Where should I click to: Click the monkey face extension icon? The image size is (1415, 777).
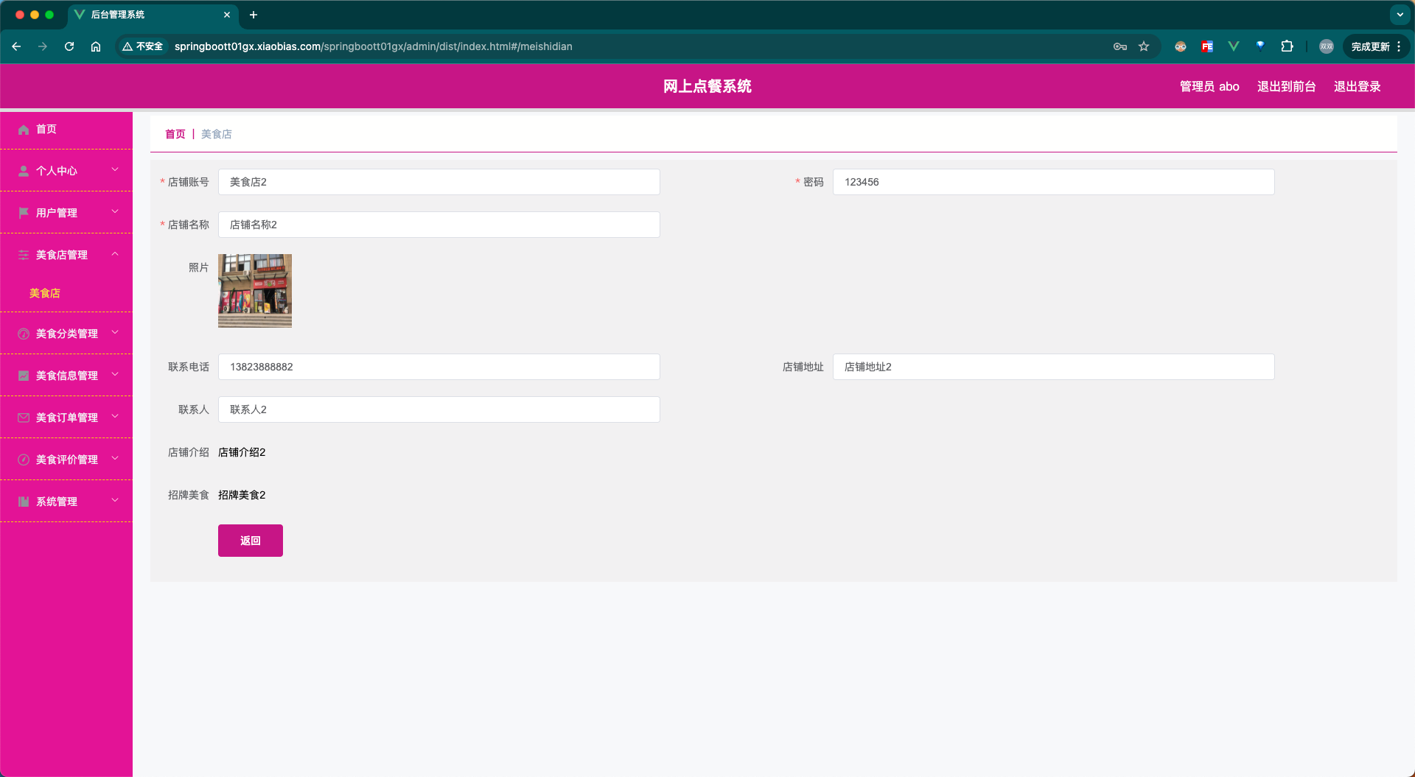1181,46
